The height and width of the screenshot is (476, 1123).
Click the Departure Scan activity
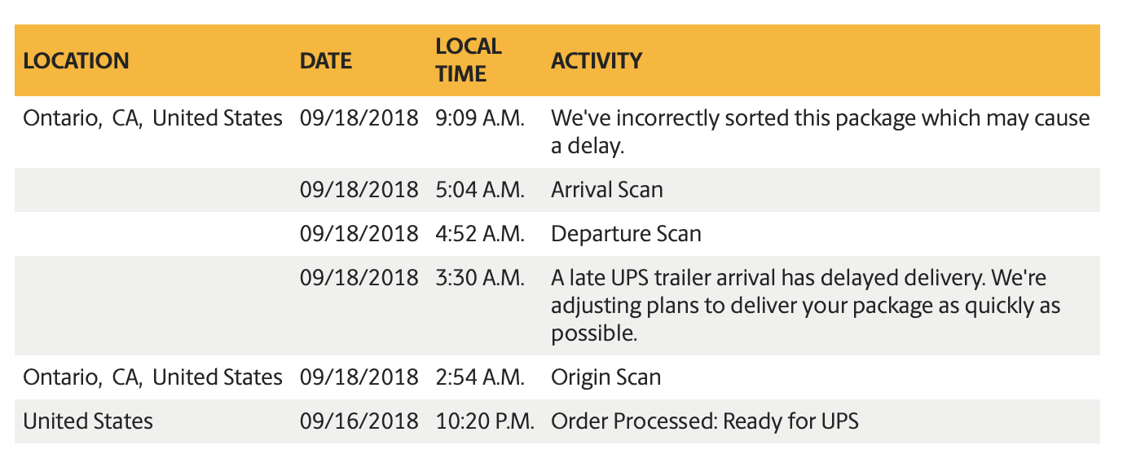pyautogui.click(x=626, y=234)
